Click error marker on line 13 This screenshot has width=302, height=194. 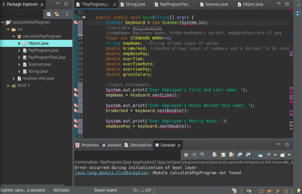(x=76, y=22)
